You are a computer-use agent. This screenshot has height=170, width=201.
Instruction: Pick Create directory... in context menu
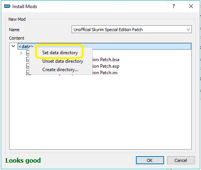tap(60, 70)
